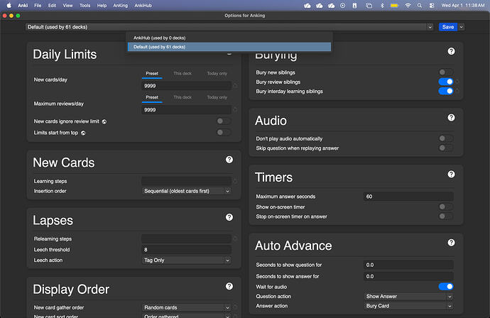This screenshot has width=490, height=318.
Task: Switch New cards/day to Today only tab
Action: (x=217, y=74)
